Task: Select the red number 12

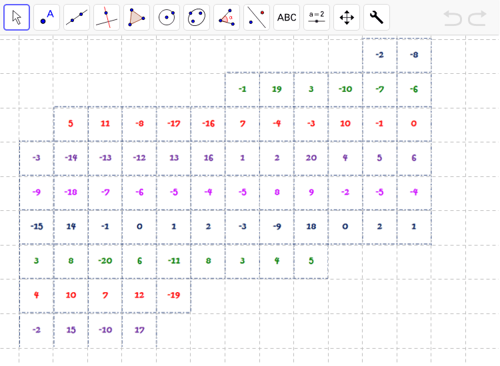Action: [x=139, y=295]
